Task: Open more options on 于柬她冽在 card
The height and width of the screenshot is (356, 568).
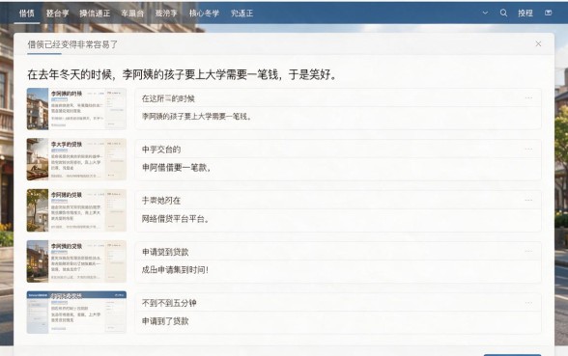Action: [x=528, y=200]
